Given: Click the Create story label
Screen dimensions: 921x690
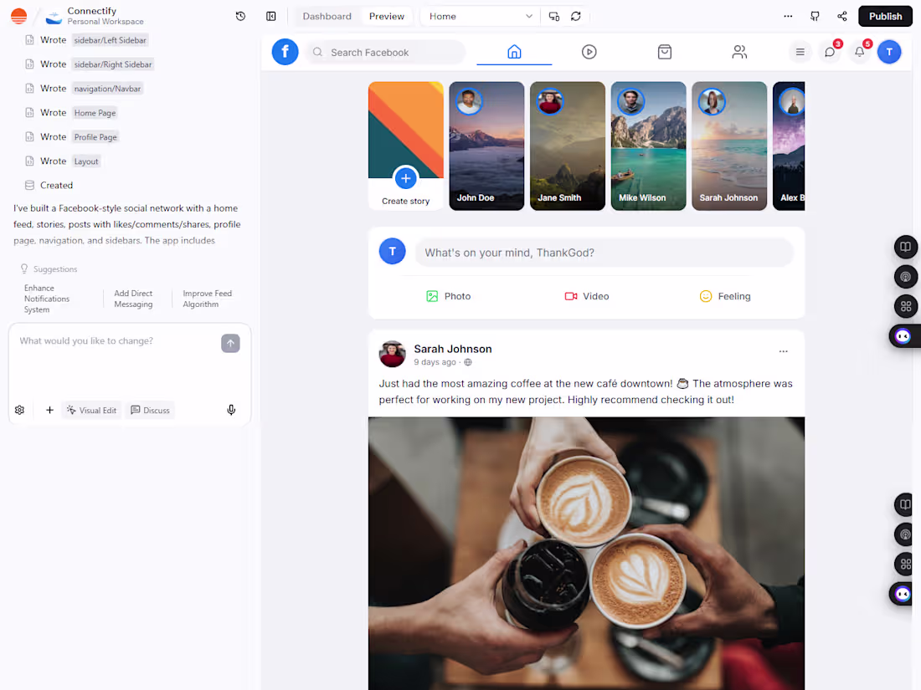Looking at the screenshot, I should click(406, 202).
